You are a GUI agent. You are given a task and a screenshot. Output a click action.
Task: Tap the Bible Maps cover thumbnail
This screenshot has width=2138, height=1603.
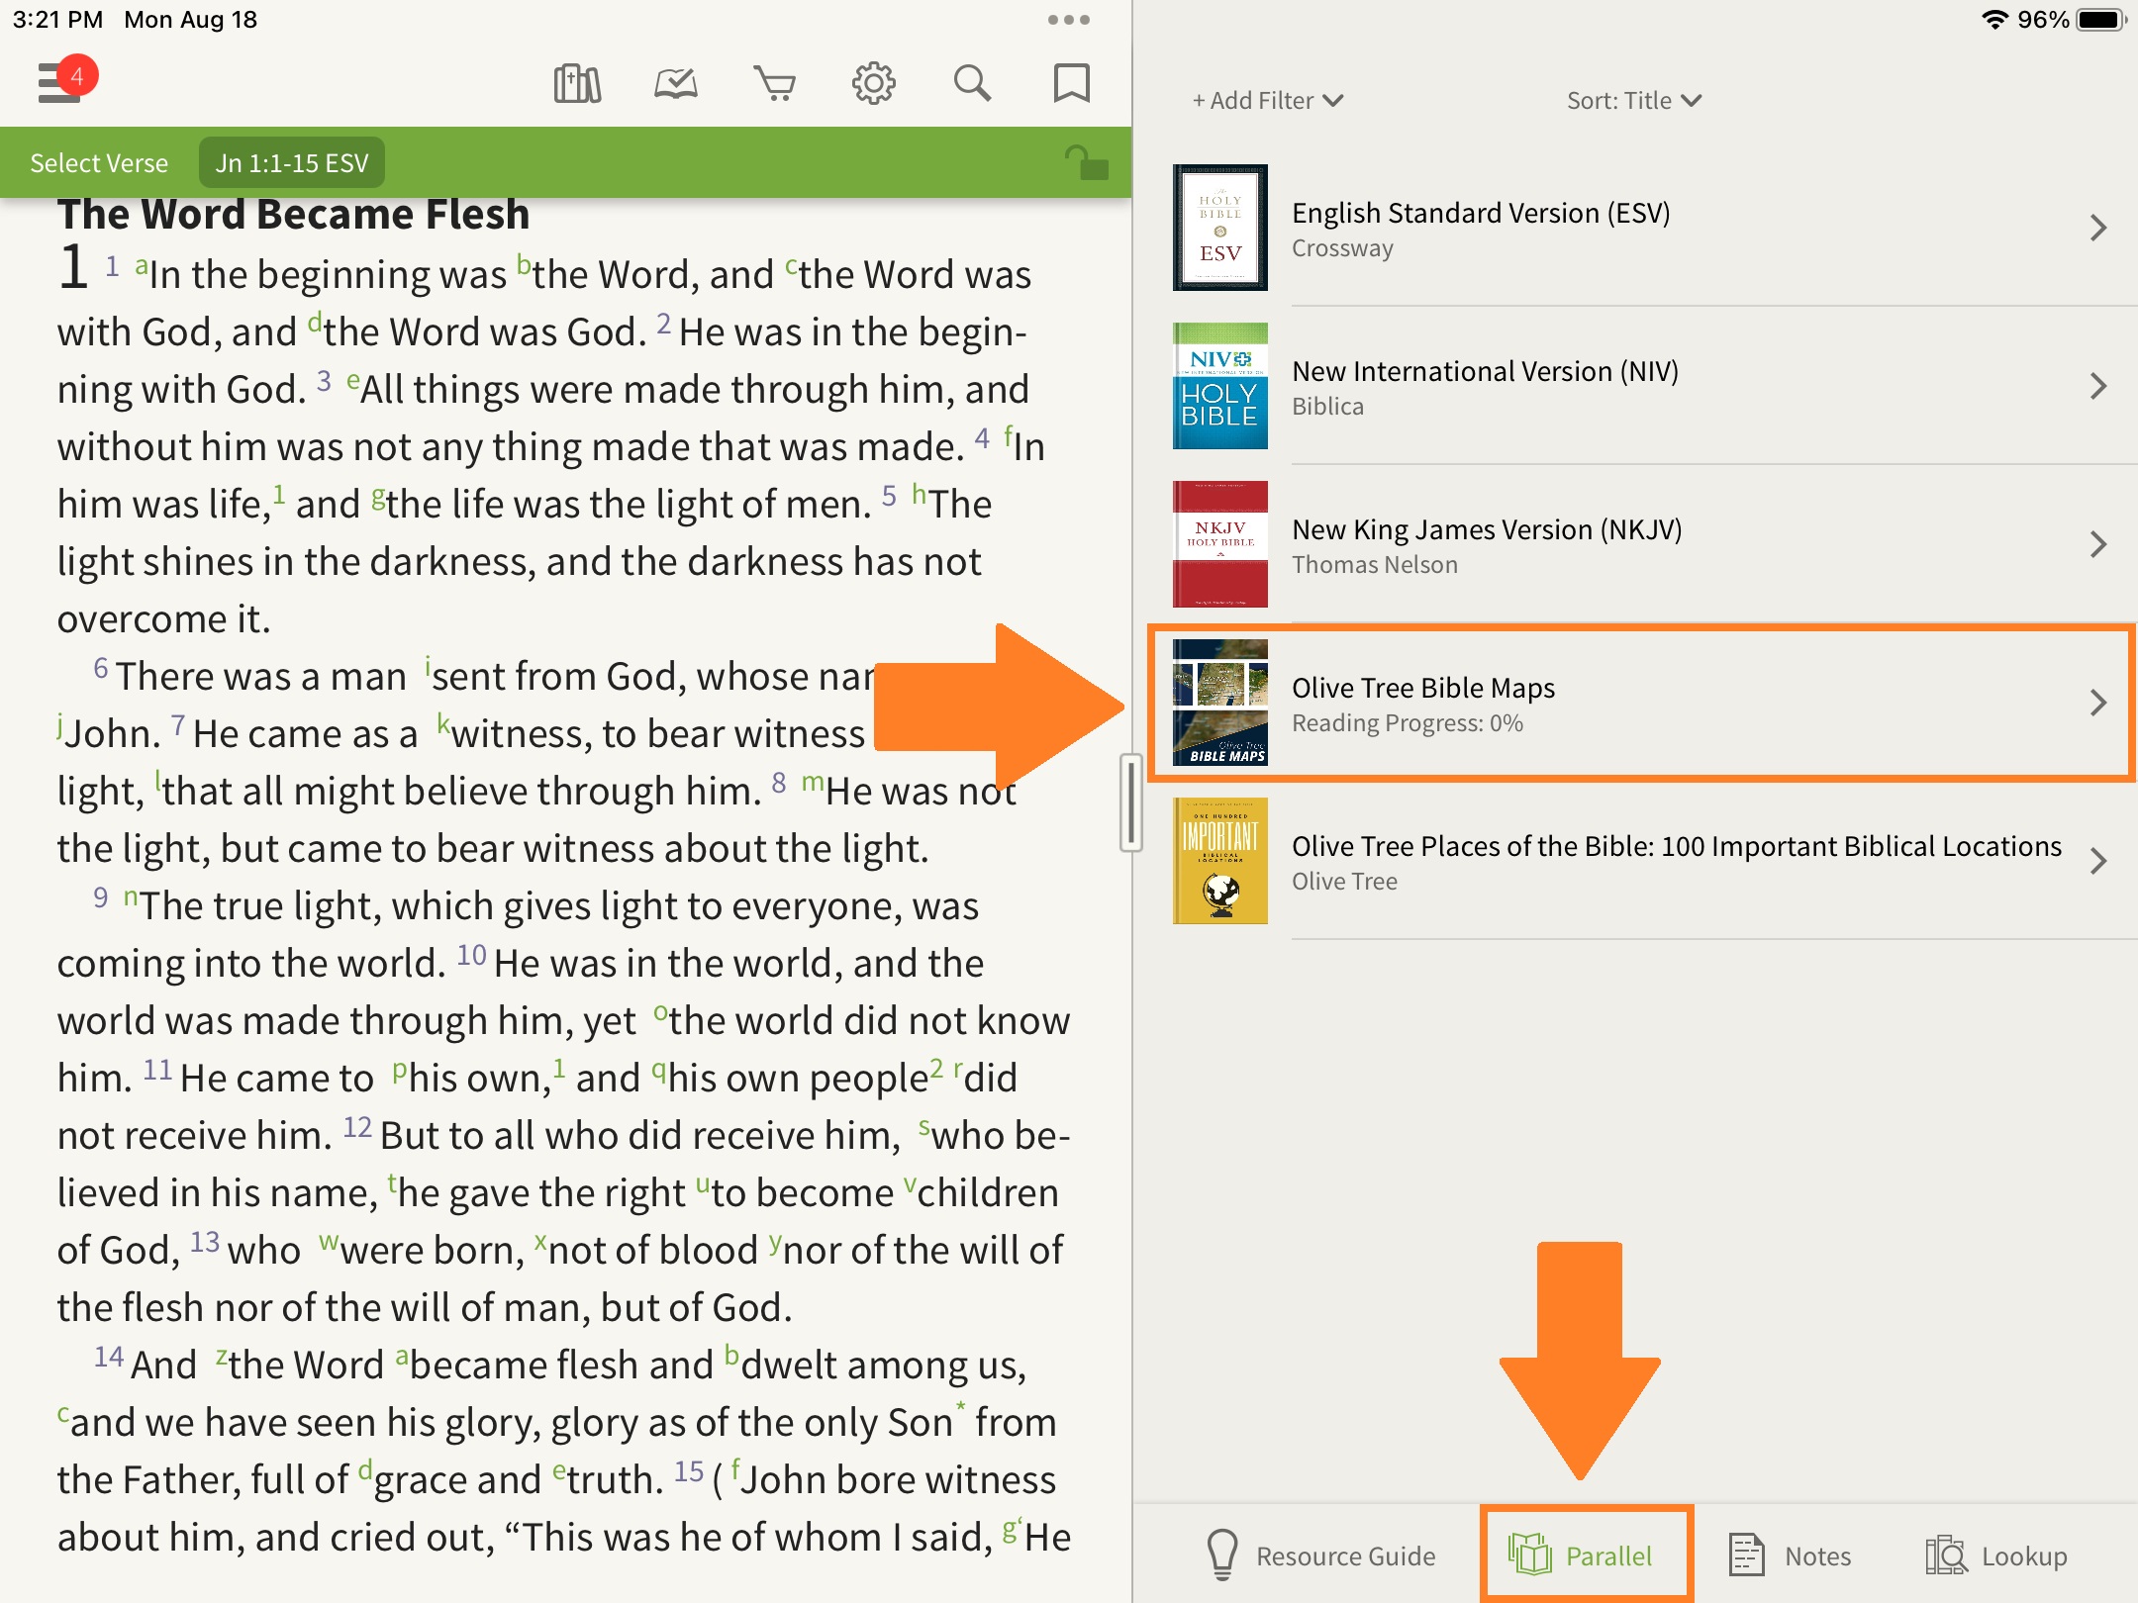pos(1219,703)
